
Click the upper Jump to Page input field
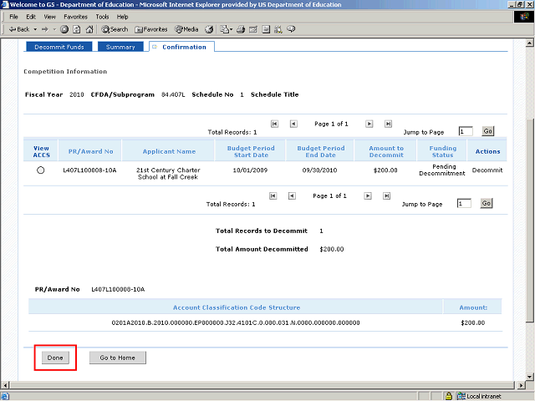[465, 131]
